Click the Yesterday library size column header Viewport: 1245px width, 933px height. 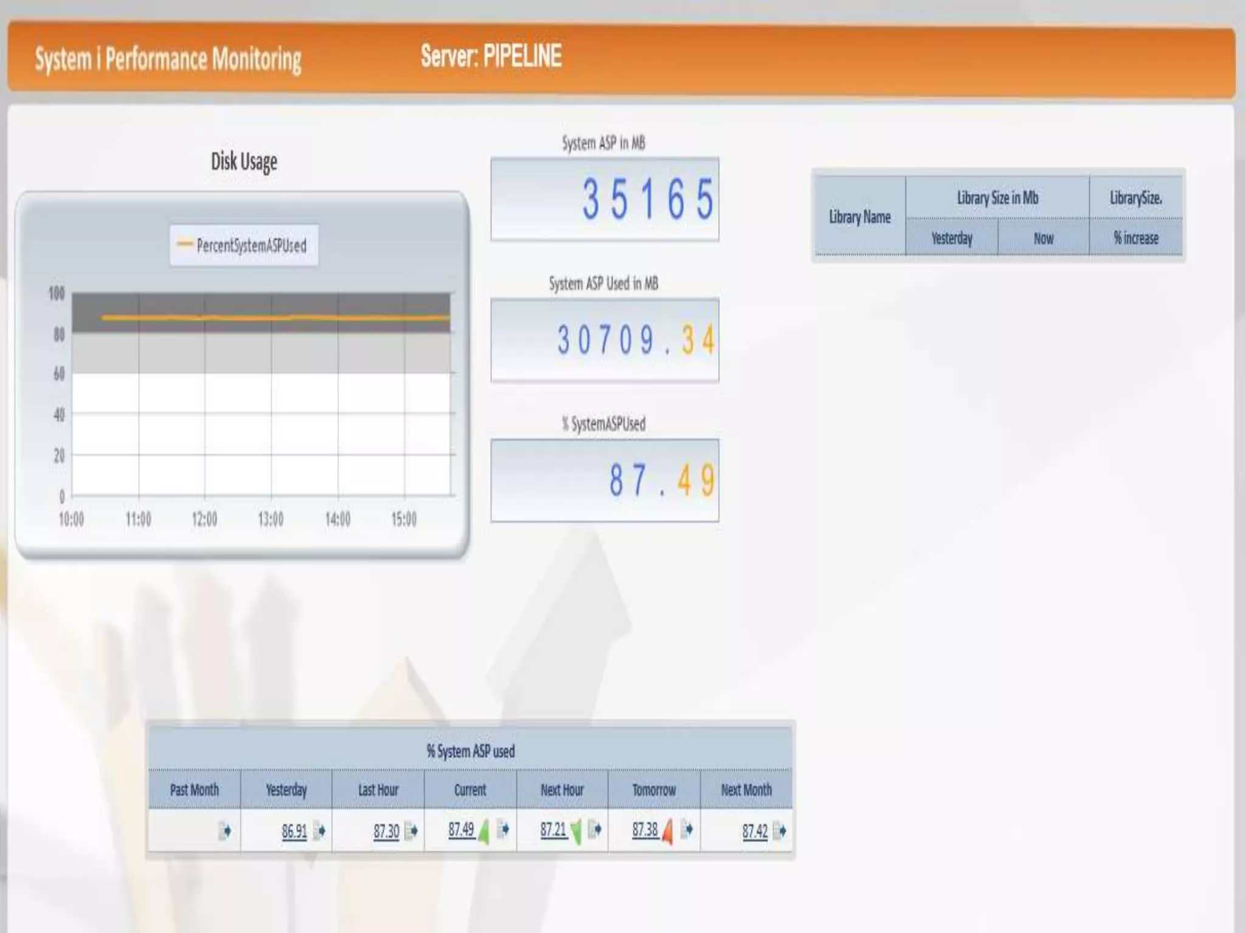click(951, 238)
